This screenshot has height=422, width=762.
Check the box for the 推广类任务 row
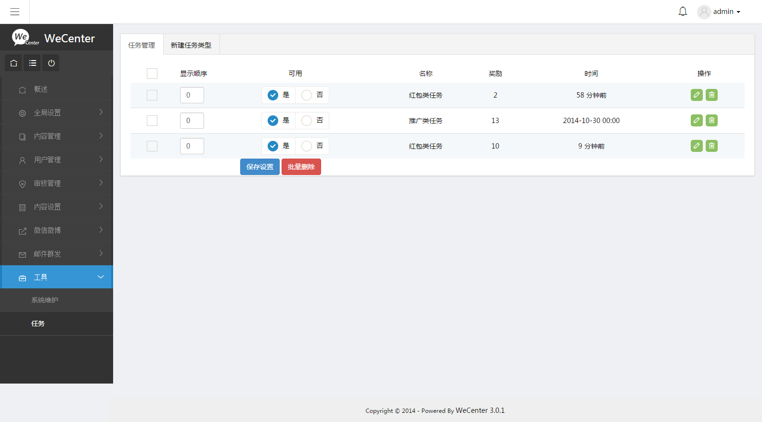152,120
